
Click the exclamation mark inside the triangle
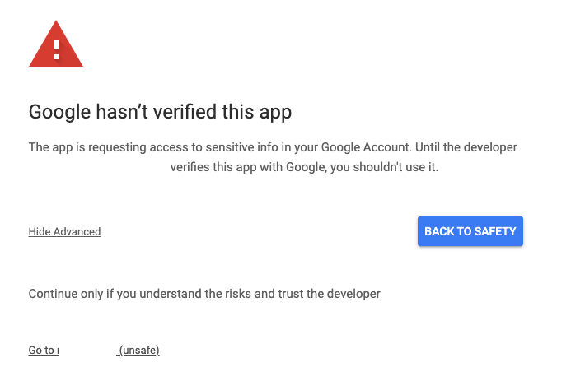pyautogui.click(x=56, y=49)
